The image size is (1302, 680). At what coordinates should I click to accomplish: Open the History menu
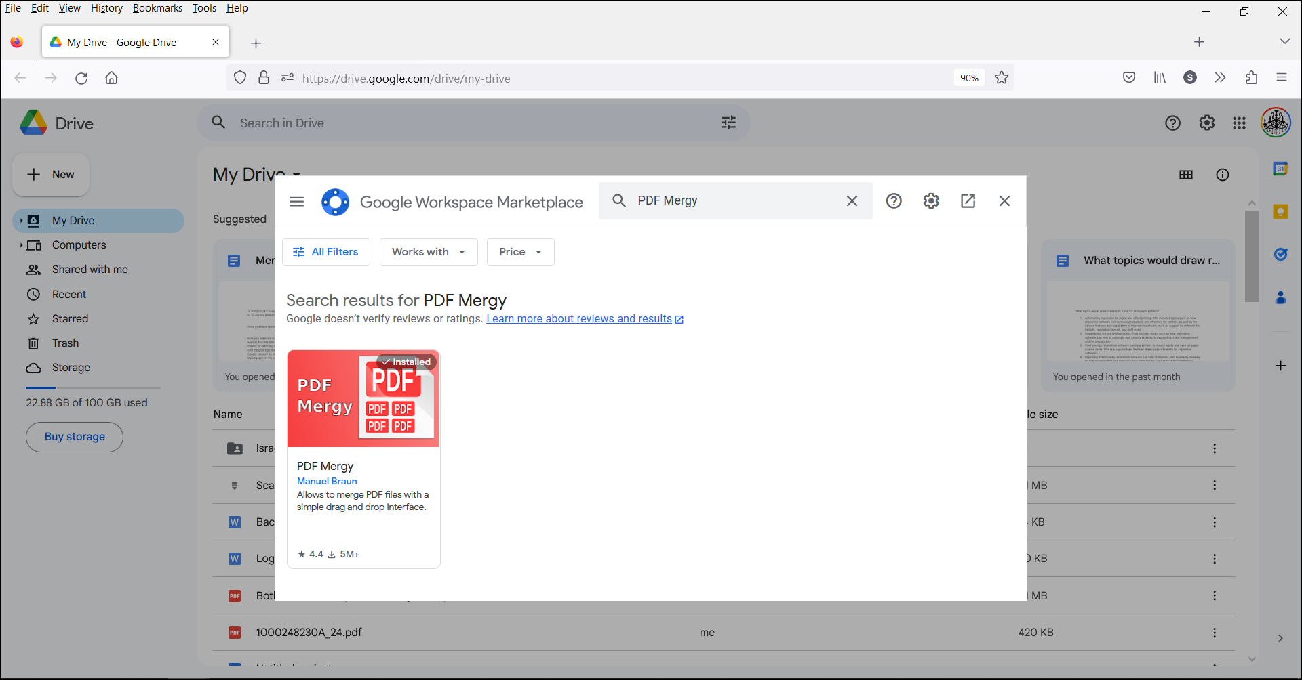tap(106, 8)
